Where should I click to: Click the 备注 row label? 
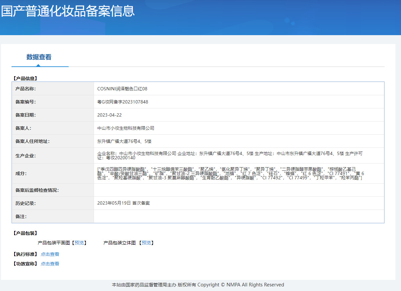pos(21,216)
